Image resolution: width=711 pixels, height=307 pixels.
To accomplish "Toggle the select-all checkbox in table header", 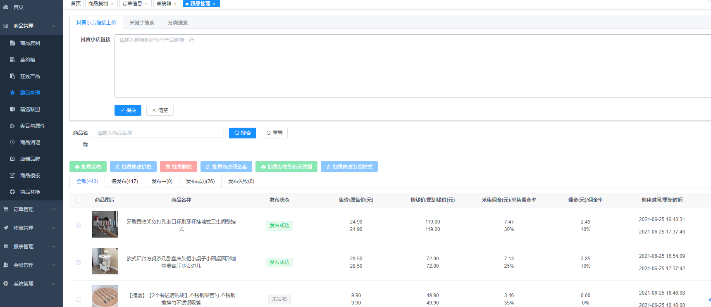I will [x=79, y=200].
